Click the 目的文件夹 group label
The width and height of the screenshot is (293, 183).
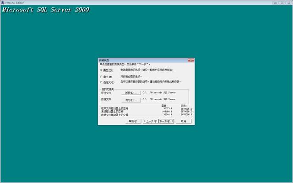[x=108, y=89]
